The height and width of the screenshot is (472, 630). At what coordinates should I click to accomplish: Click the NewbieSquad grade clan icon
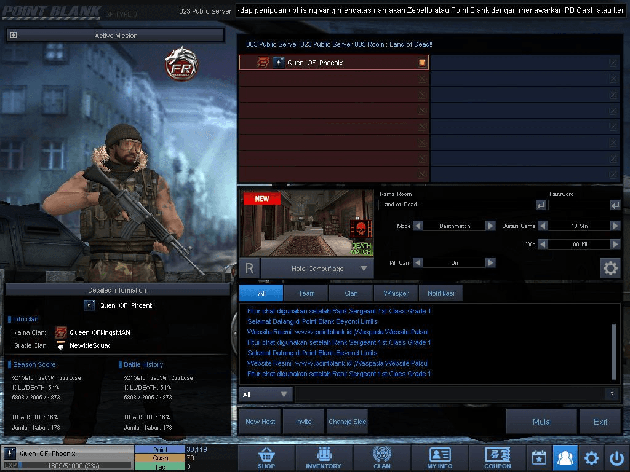61,345
